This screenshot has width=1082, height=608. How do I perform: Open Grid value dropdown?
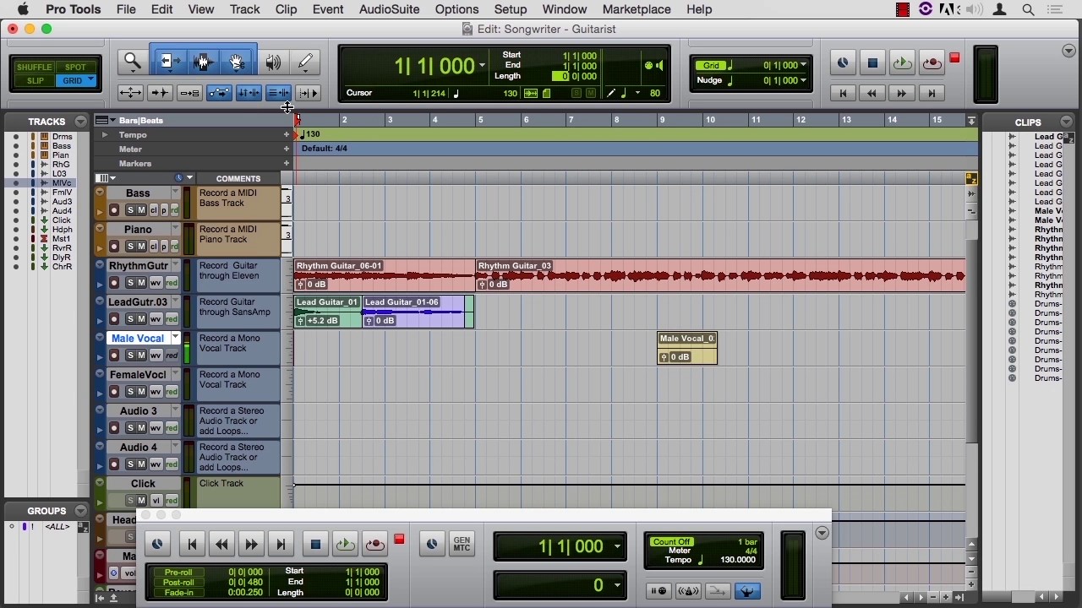click(x=803, y=65)
